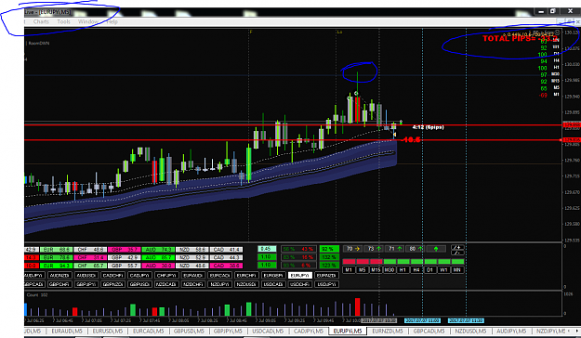The width and height of the screenshot is (581, 338).
Task: Load the EURGBP pair button
Action: point(273,276)
